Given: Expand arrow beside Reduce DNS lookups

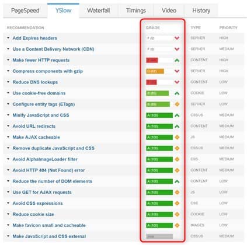Looking at the screenshot, I should (8, 82).
